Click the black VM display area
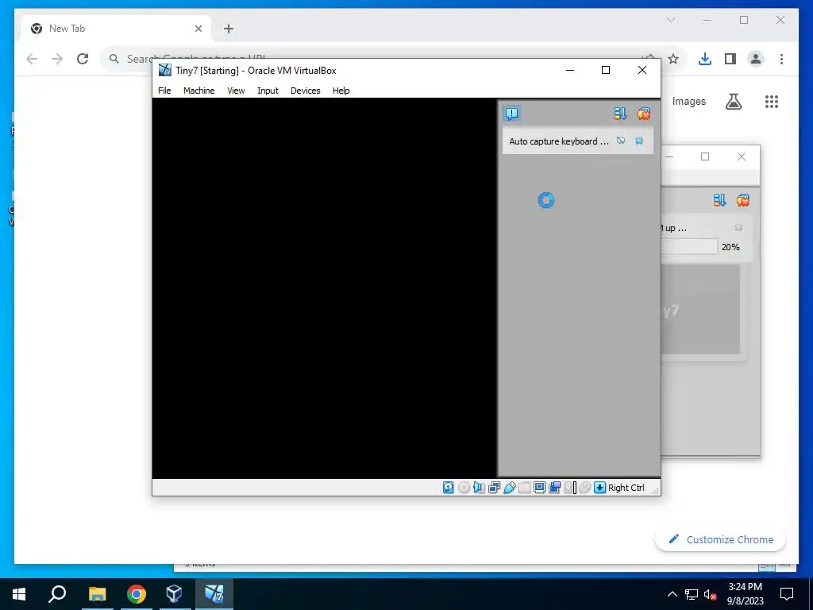813x610 pixels. (325, 288)
